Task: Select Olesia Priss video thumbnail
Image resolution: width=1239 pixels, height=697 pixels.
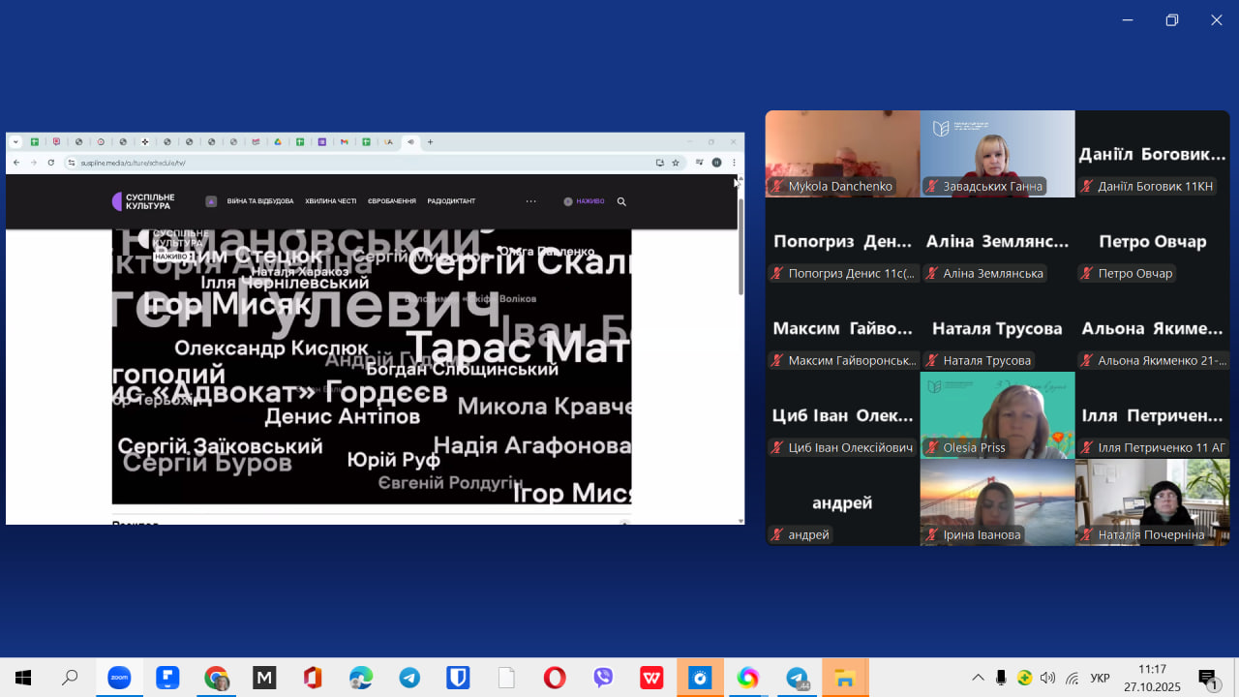Action: tap(997, 414)
